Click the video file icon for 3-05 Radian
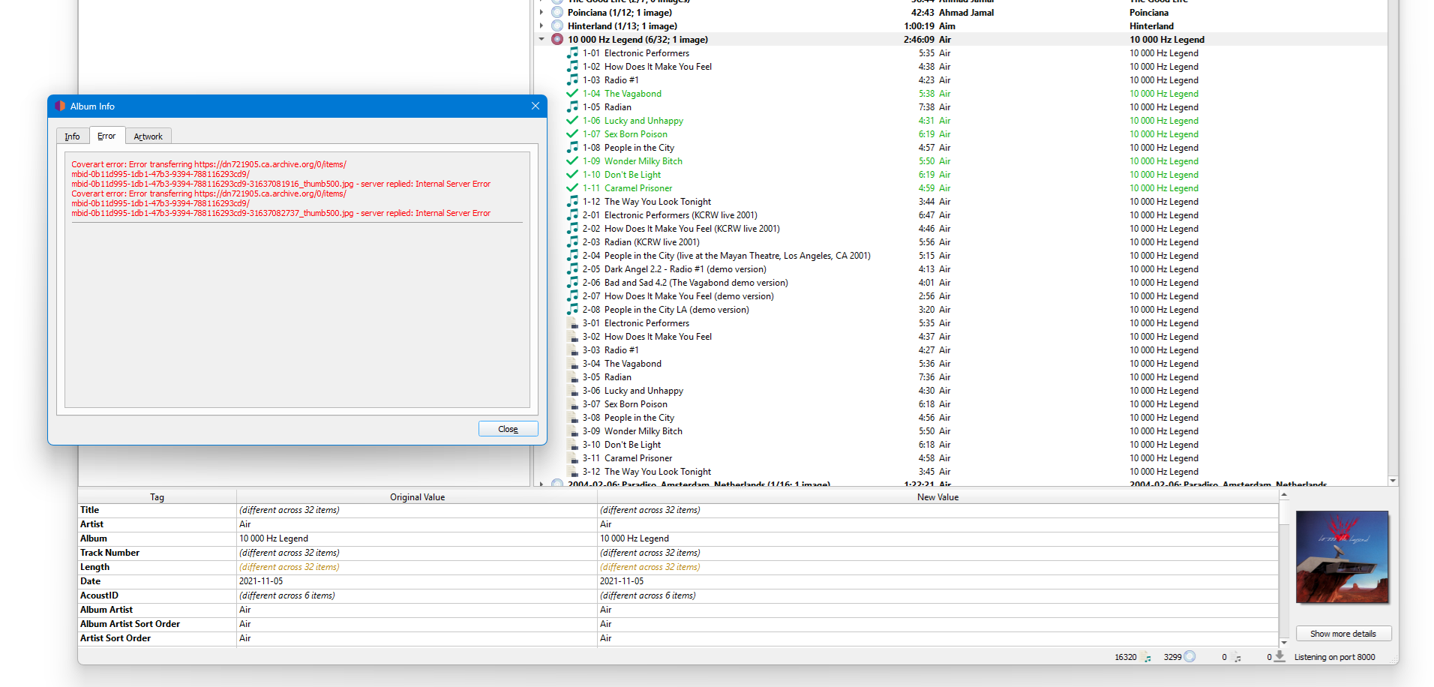Screen dimensions: 1434x687 [x=573, y=377]
